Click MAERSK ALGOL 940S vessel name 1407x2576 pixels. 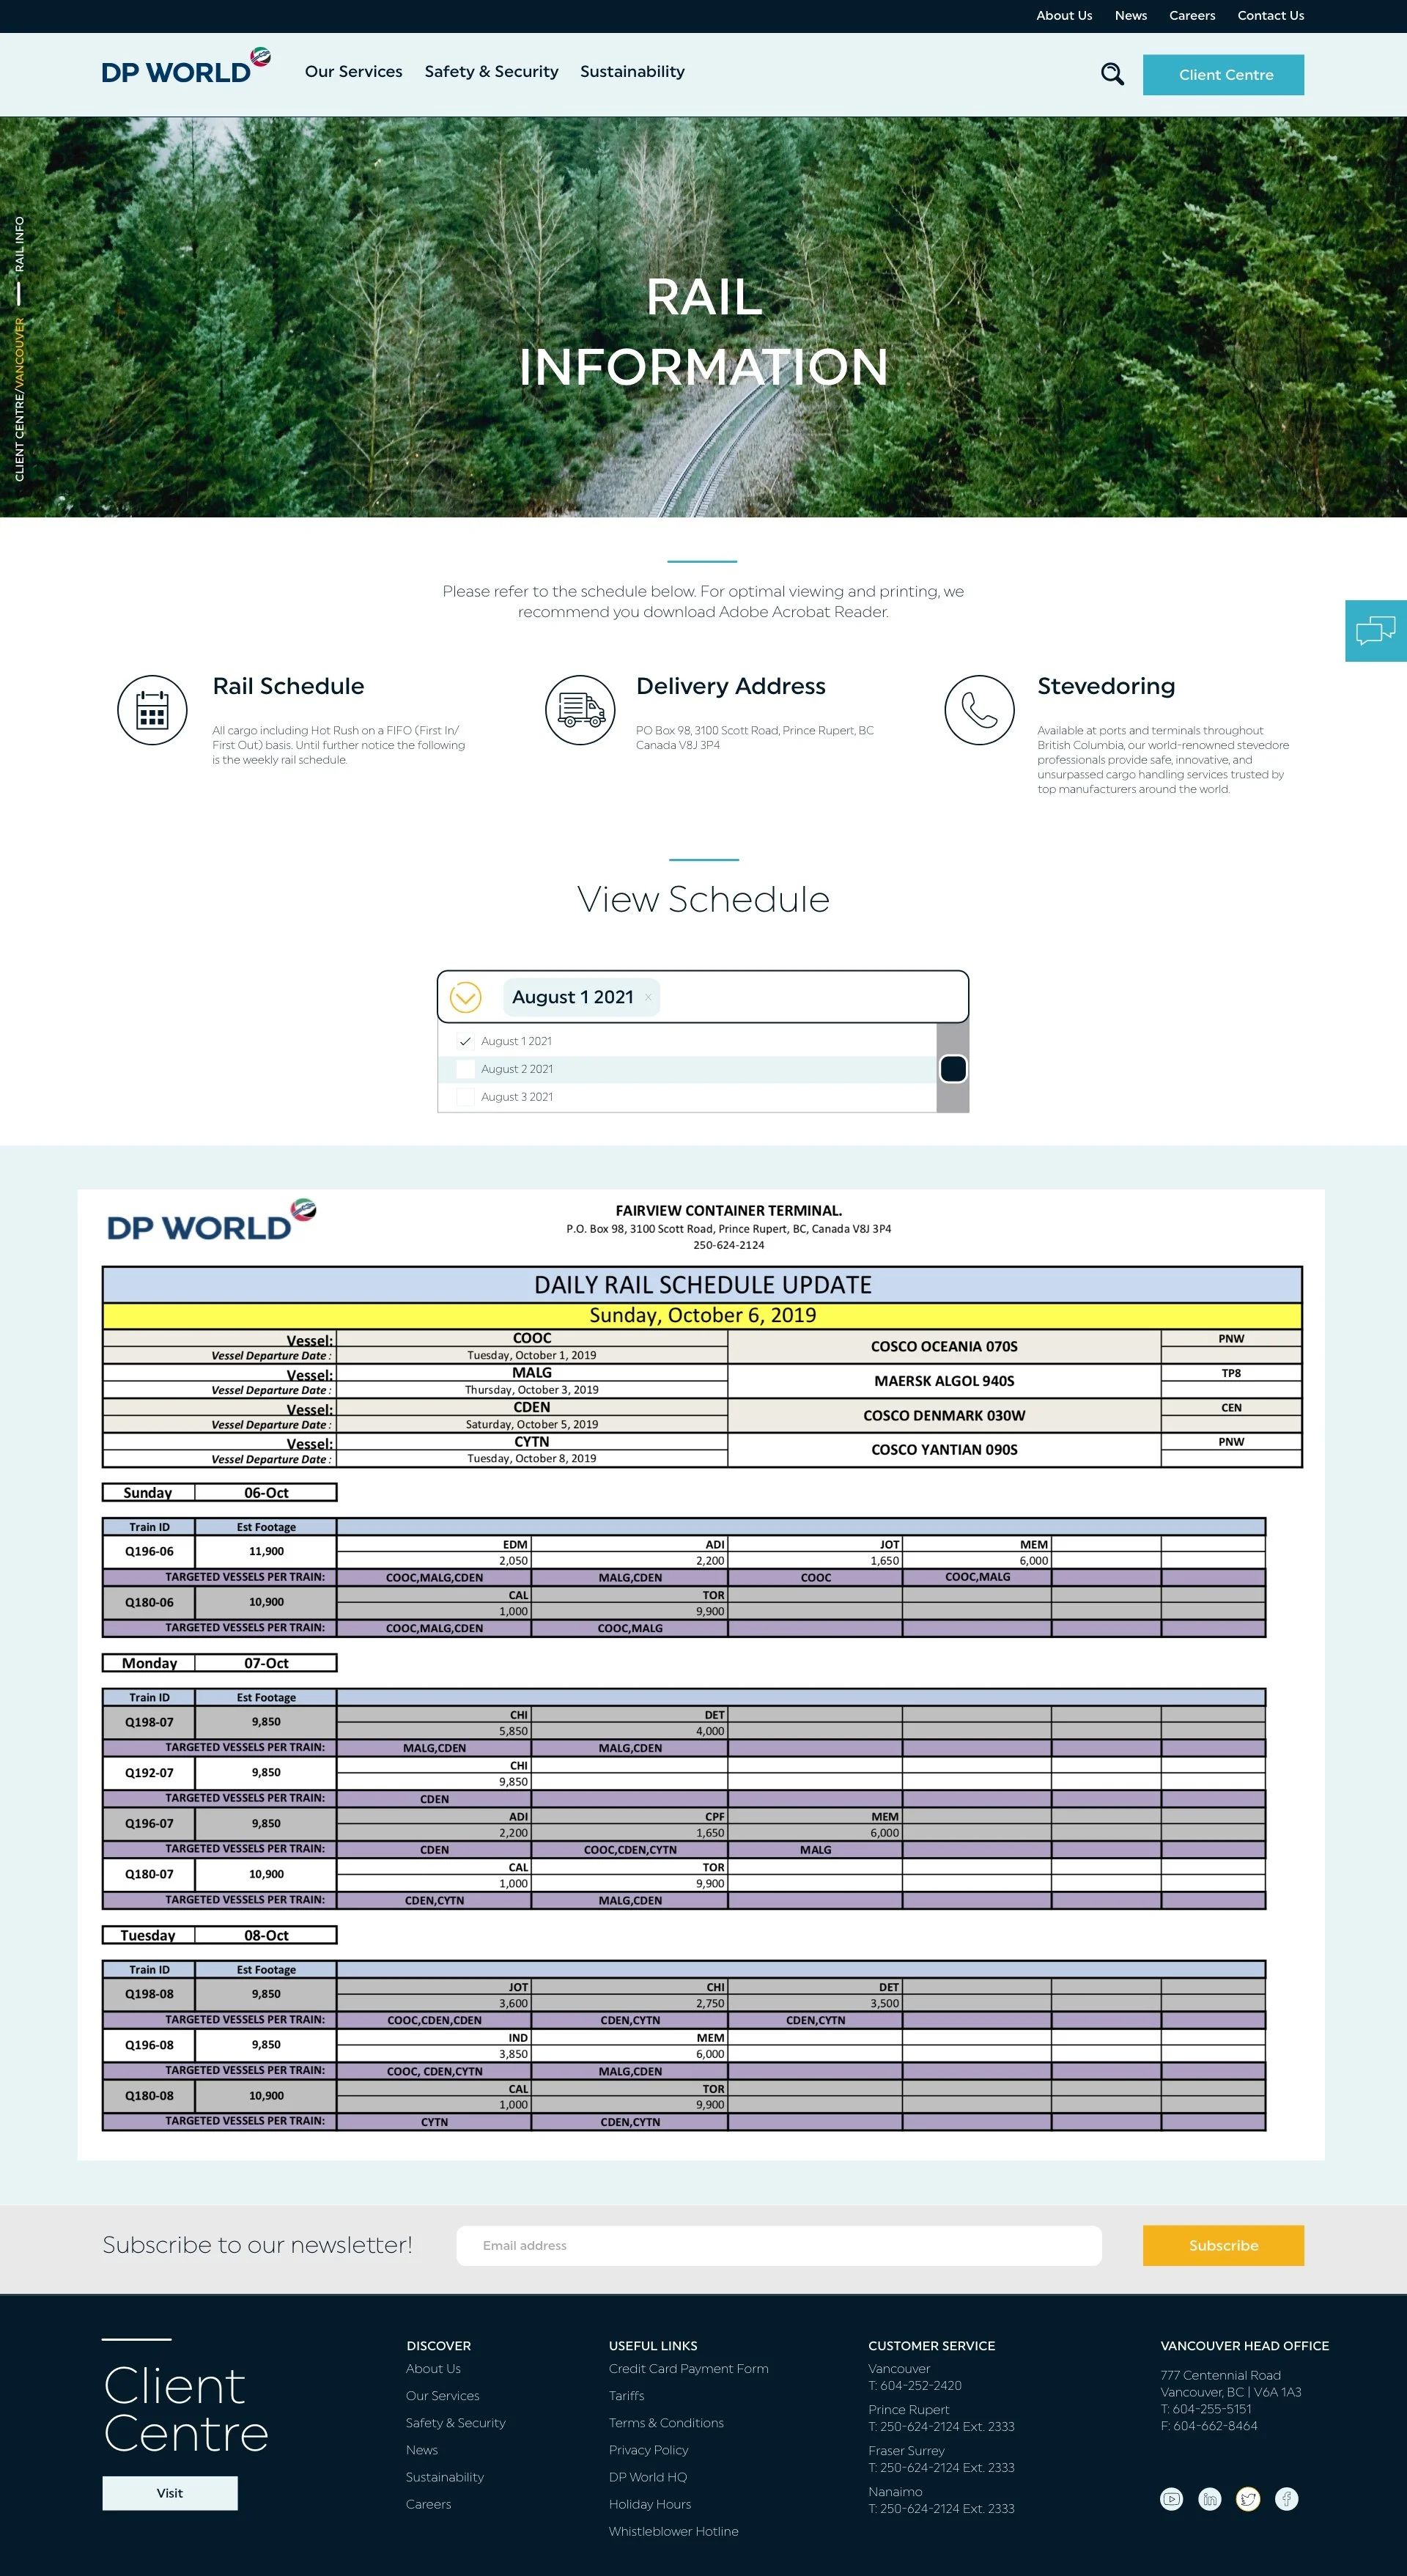(944, 1380)
